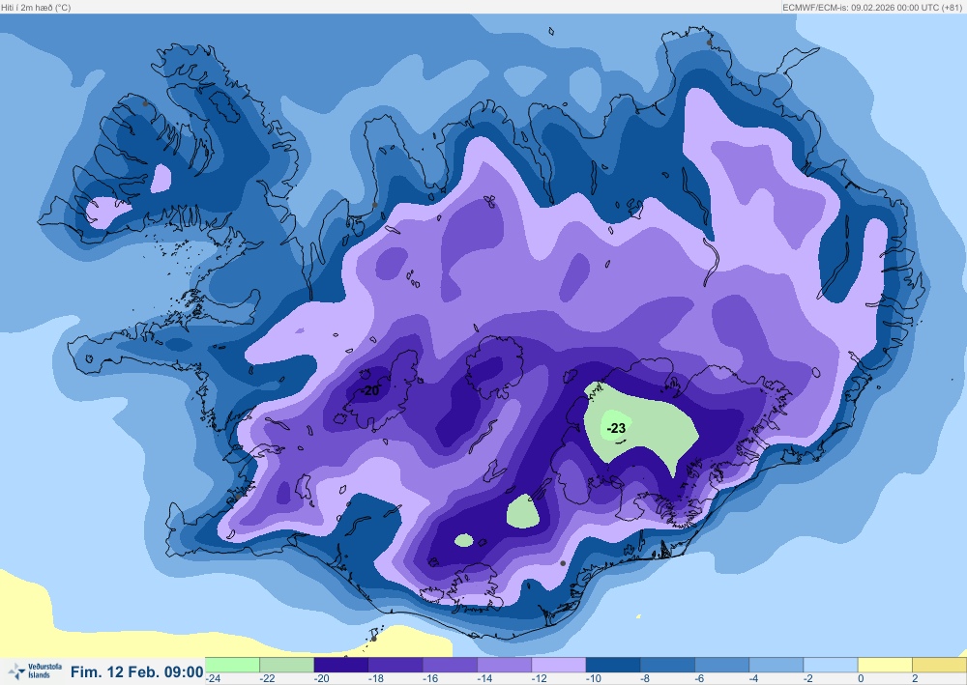Click the station dot on the northeast tip

click(709, 43)
